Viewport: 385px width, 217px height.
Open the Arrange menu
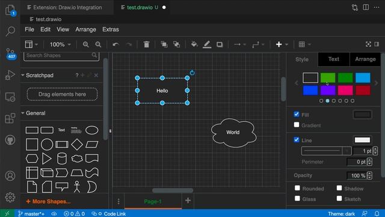click(x=85, y=30)
